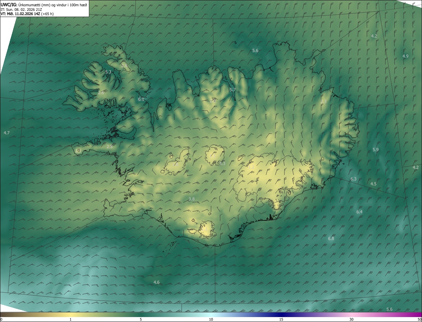
Task: Pick the brown section of the colour scale
Action: pyautogui.click(x=13, y=315)
